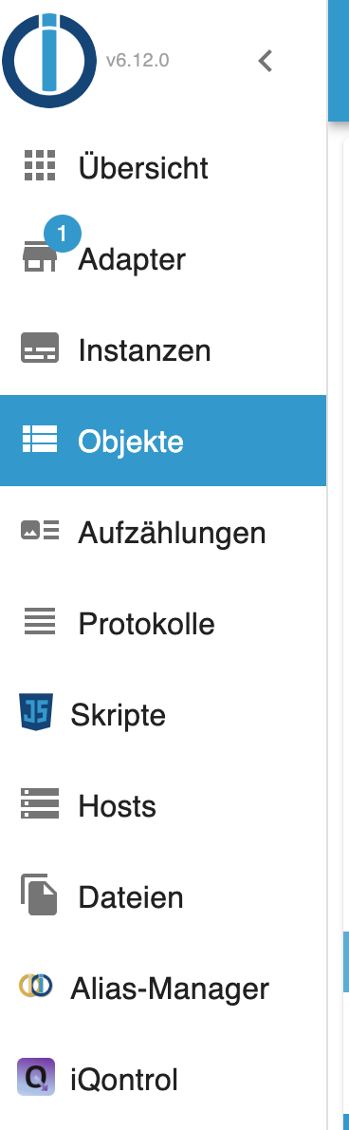Open the Aufzählungen icon
349x1130 pixels.
pyautogui.click(x=40, y=530)
